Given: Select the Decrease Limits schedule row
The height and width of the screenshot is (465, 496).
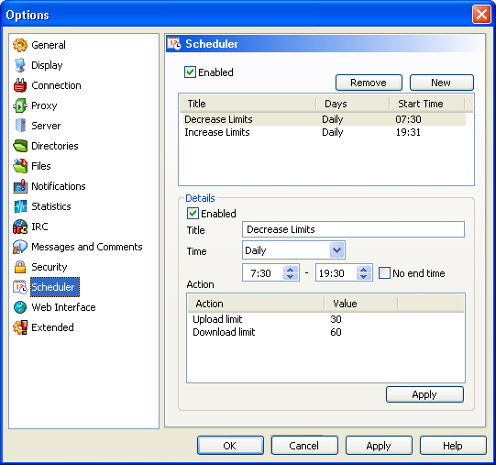Looking at the screenshot, I should click(324, 119).
